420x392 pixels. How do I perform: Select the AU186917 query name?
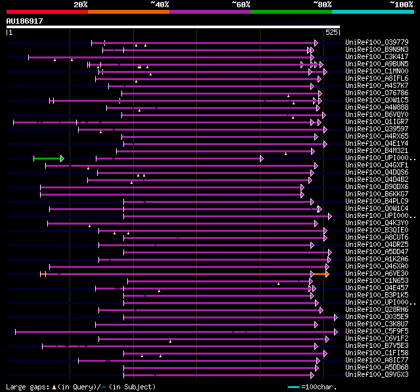click(25, 21)
